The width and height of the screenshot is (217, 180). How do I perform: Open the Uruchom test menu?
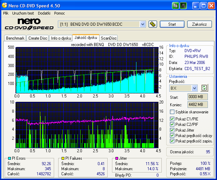[23, 13]
